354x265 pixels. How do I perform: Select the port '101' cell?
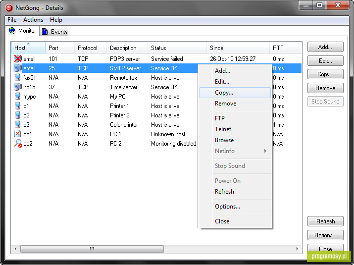(53, 59)
